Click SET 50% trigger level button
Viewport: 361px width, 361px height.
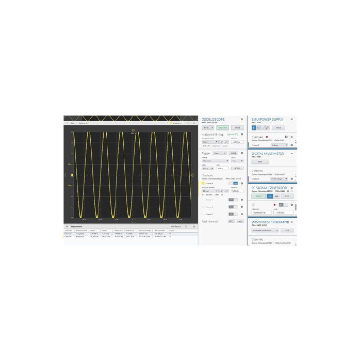point(237,168)
